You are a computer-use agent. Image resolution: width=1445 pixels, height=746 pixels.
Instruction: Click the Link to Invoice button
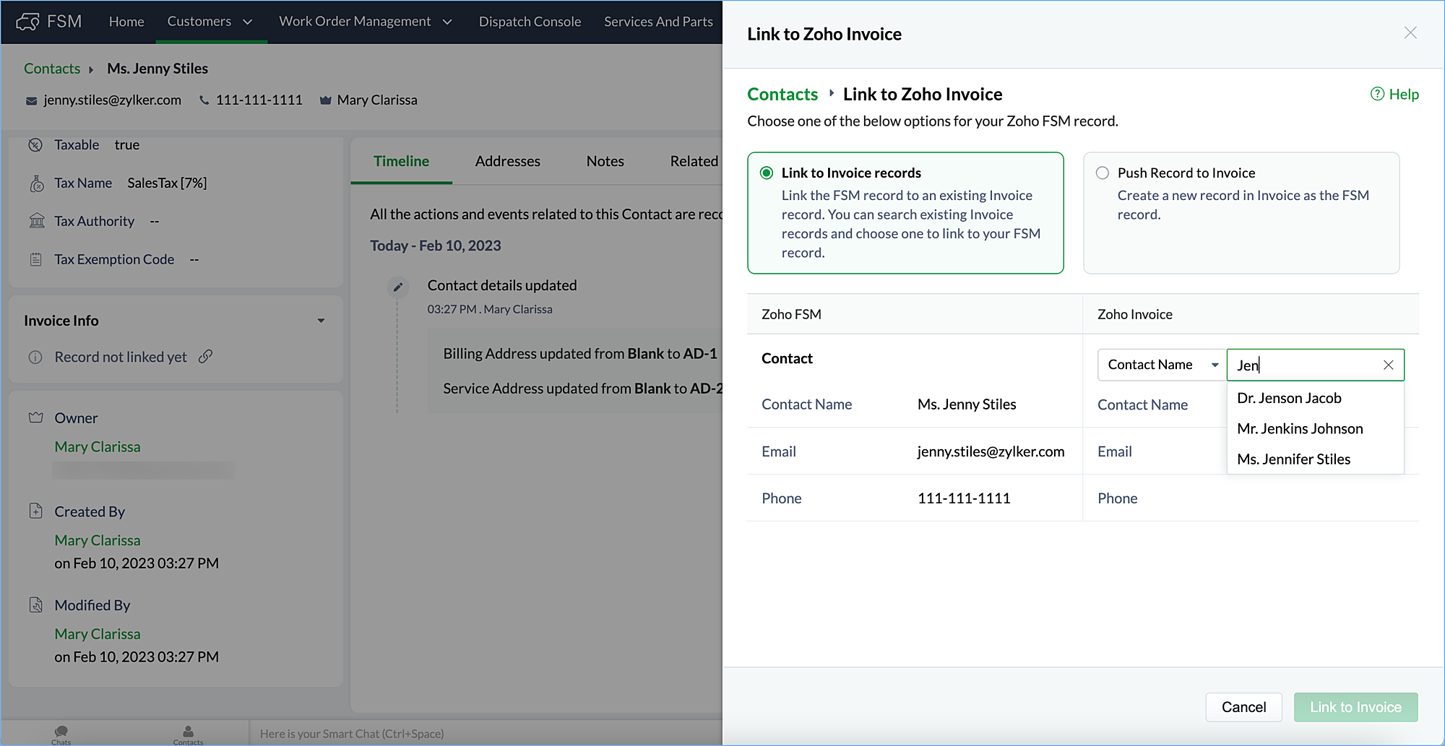coord(1355,707)
